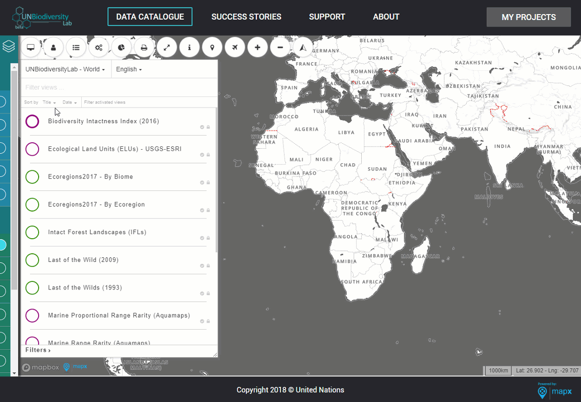Open the user profile icon
Viewport: 581px width, 402px height.
click(53, 47)
